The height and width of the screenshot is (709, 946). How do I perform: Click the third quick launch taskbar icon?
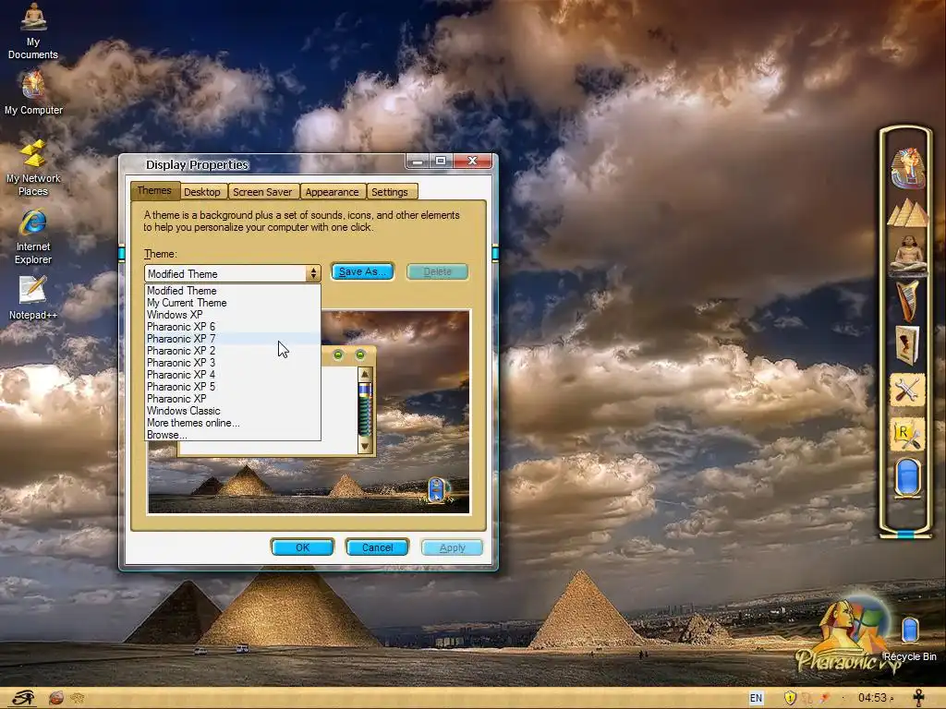coord(78,698)
